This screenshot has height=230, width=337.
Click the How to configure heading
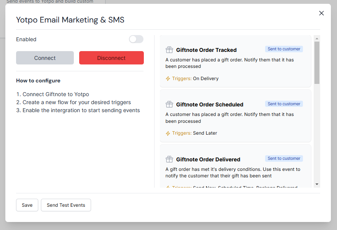38,81
